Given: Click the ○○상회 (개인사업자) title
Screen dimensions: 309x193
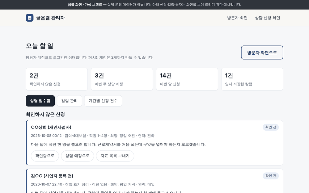Looking at the screenshot, I should coord(51,128).
